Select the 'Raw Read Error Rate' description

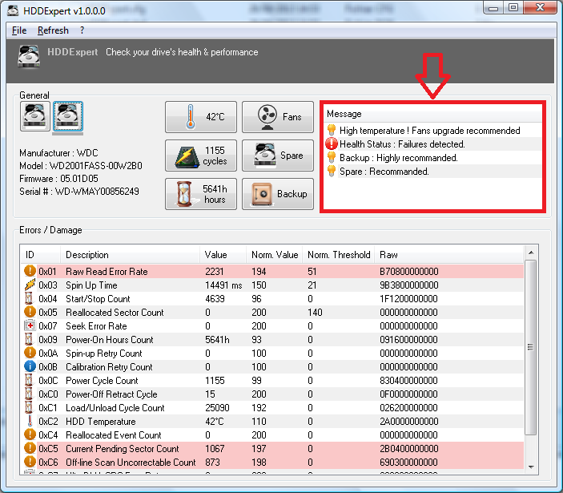click(x=107, y=271)
